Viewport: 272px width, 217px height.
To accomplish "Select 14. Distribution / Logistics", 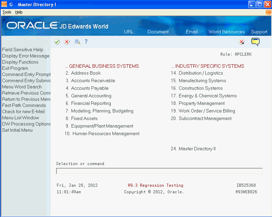I will tap(197, 73).
